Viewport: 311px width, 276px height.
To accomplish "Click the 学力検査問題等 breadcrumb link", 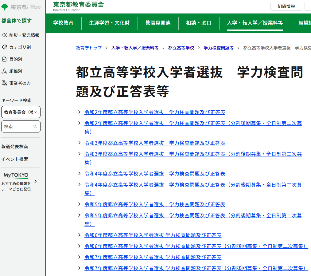I will [218, 48].
